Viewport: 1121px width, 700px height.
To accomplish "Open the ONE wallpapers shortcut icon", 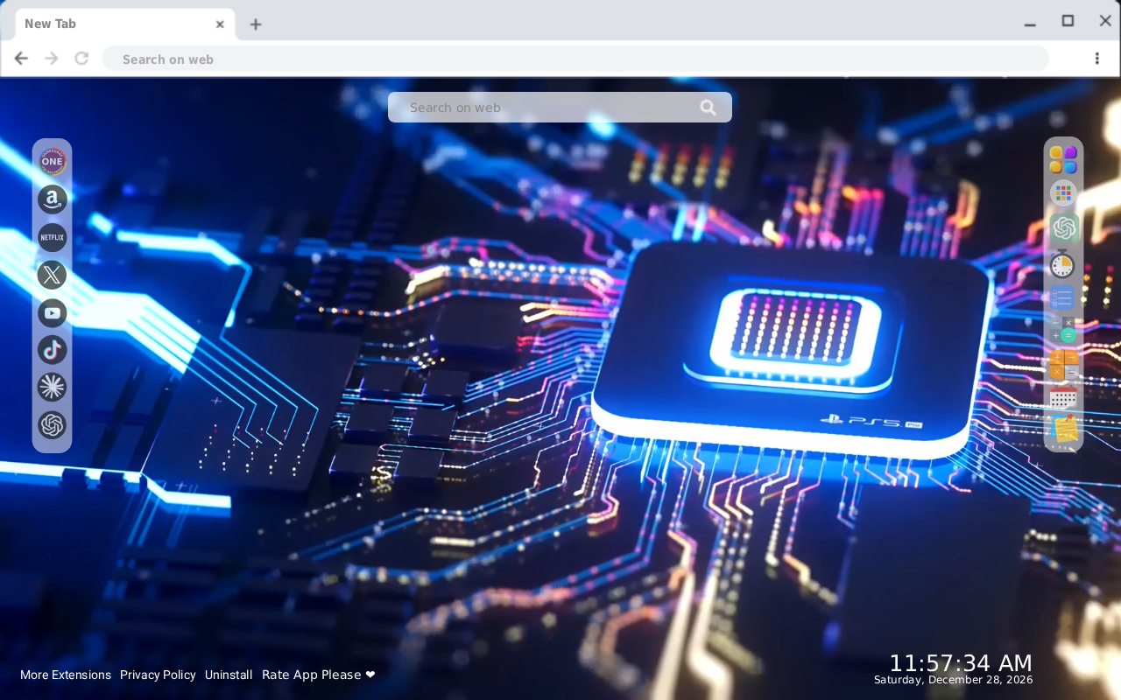I will [53, 162].
